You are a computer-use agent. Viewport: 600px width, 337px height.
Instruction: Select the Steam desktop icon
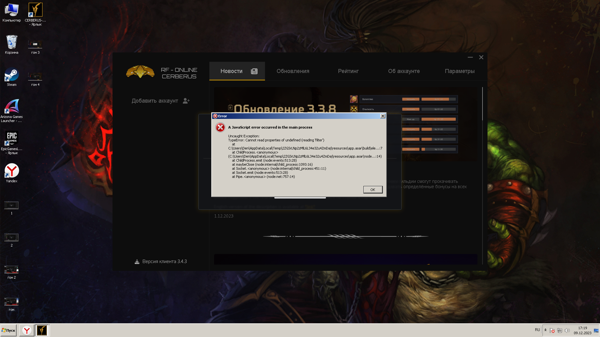point(12,77)
